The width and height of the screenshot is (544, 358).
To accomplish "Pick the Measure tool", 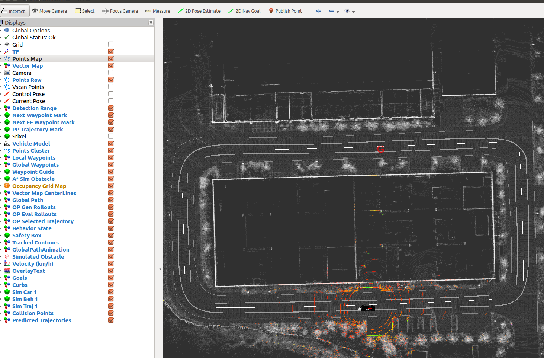I will 158,11.
